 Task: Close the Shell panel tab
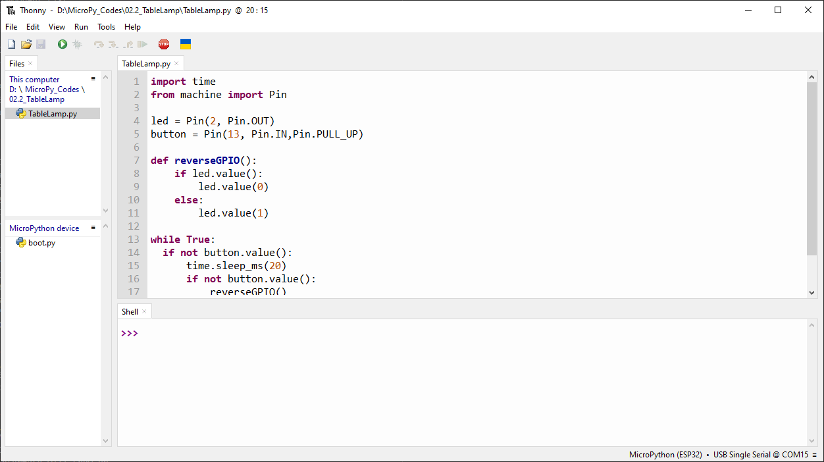[x=144, y=311]
